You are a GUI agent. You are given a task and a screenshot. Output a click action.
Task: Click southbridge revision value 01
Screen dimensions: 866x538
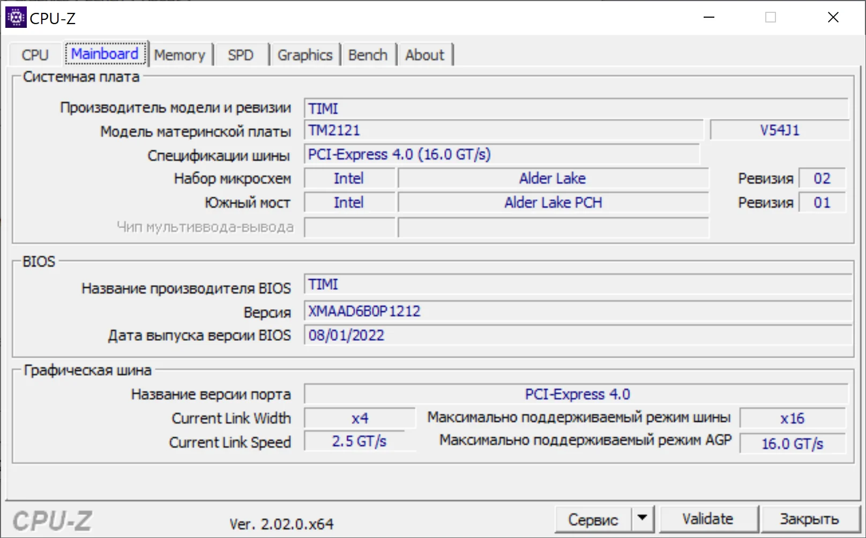tap(822, 203)
